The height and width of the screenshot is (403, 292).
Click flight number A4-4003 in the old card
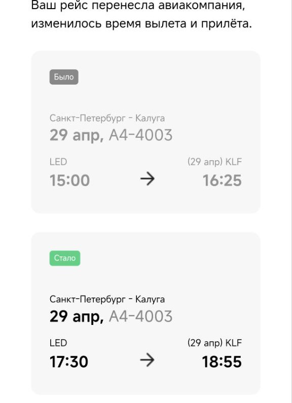(140, 135)
